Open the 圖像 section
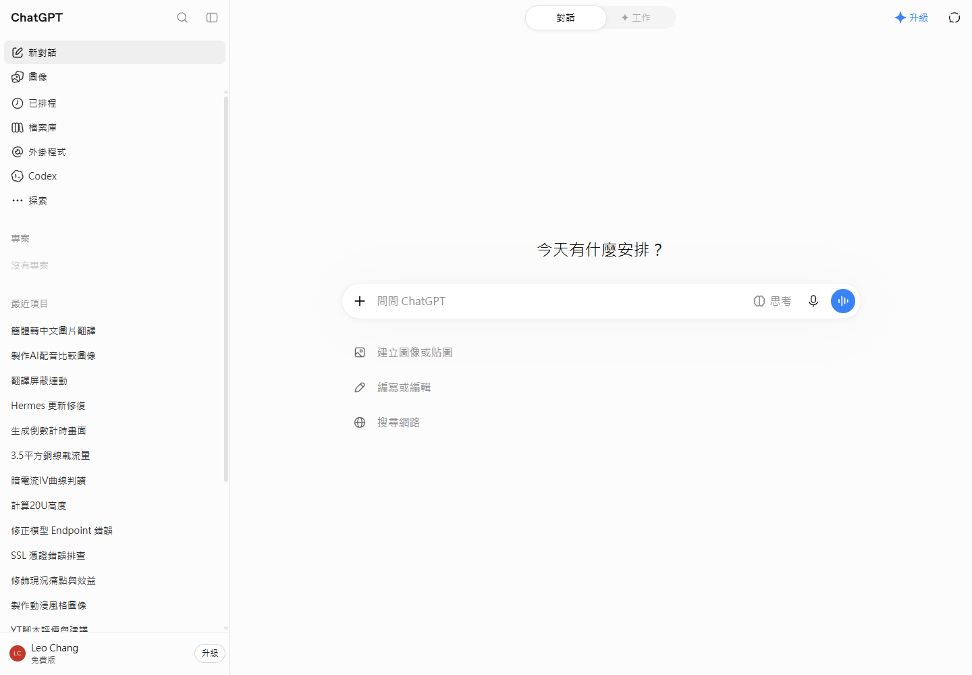 coord(115,77)
